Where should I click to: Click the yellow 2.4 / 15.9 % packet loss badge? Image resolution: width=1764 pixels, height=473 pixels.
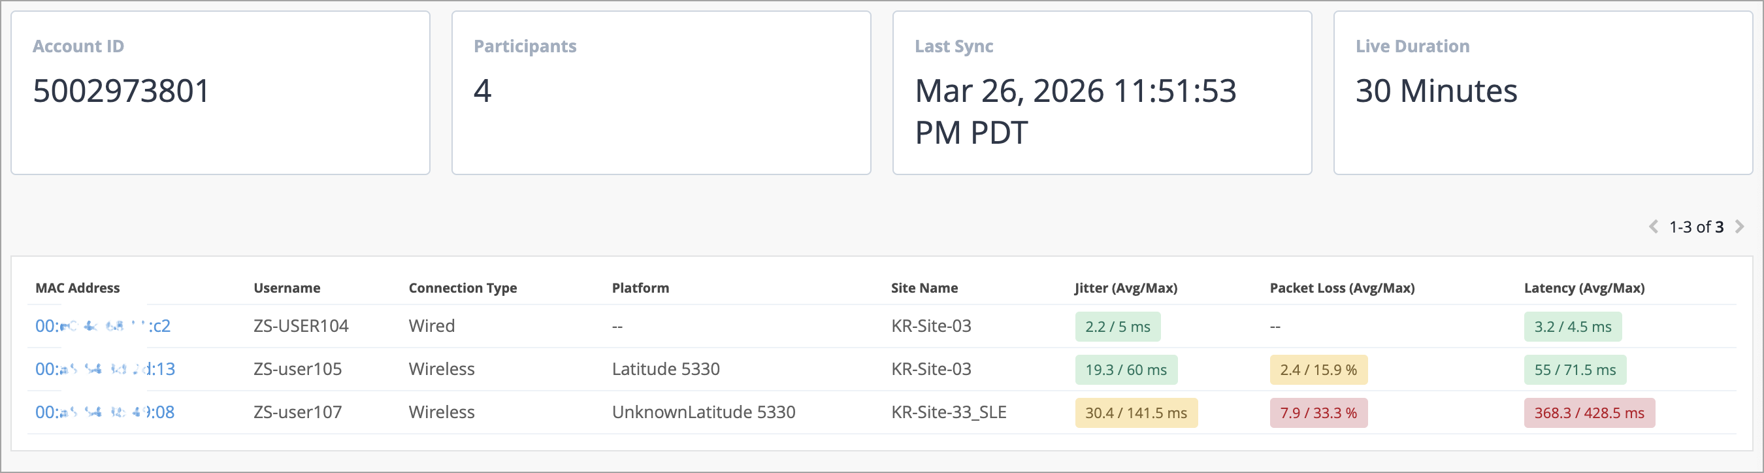(x=1318, y=370)
